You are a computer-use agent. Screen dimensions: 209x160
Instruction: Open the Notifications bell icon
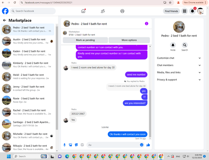tap(192, 11)
